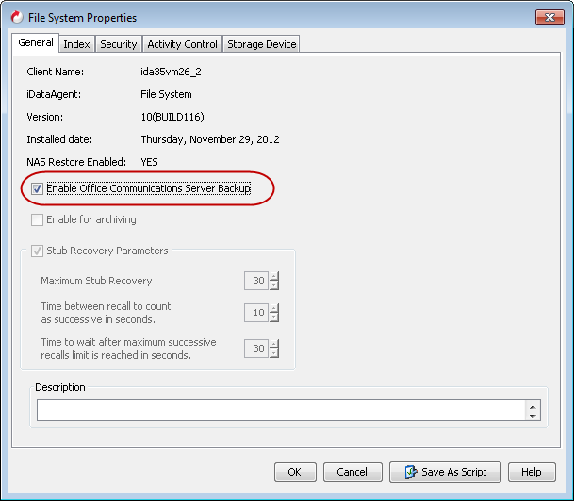Select the Activity Control tab
Viewport: 574px width, 501px height.
point(183,44)
